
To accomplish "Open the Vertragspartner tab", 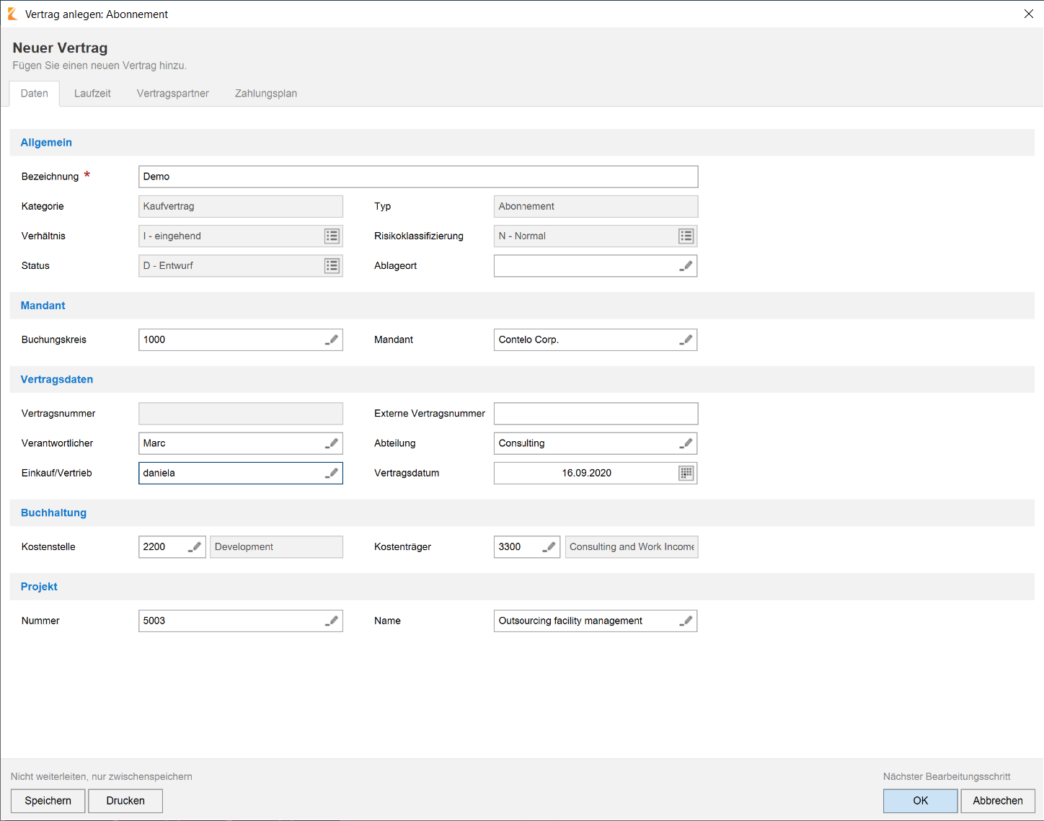I will pyautogui.click(x=173, y=94).
